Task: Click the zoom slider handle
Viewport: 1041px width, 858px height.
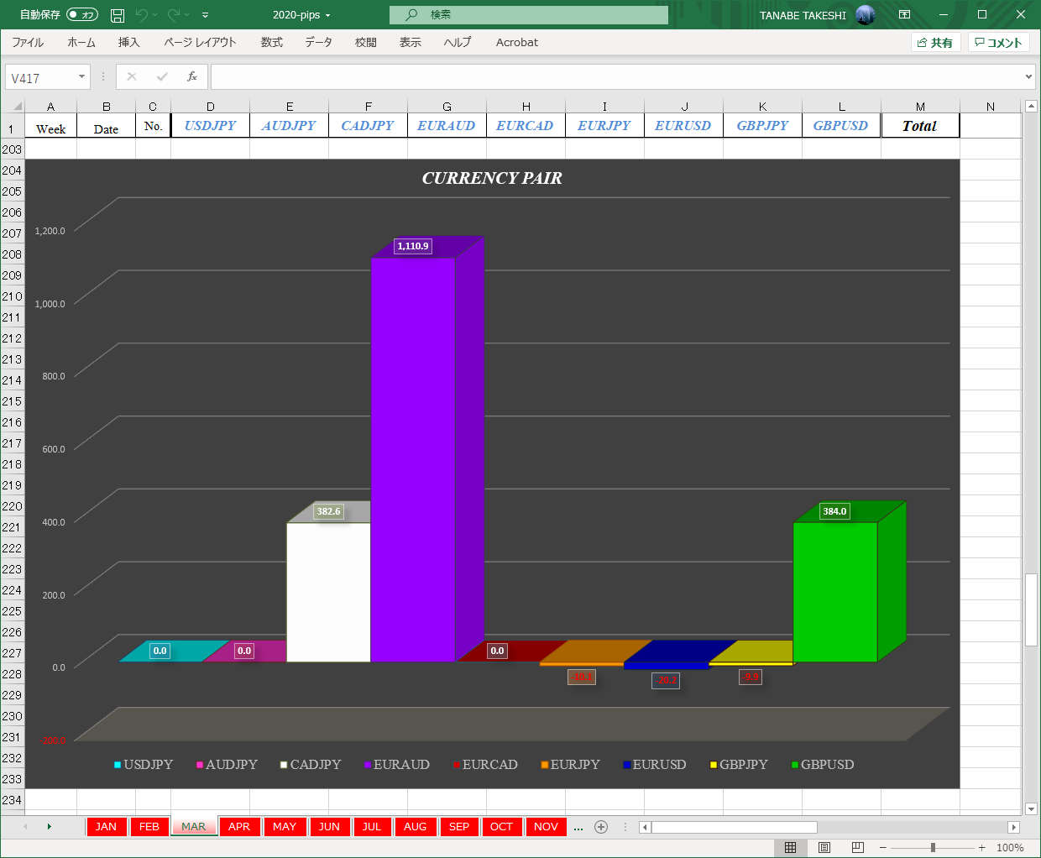Action: pos(933,848)
